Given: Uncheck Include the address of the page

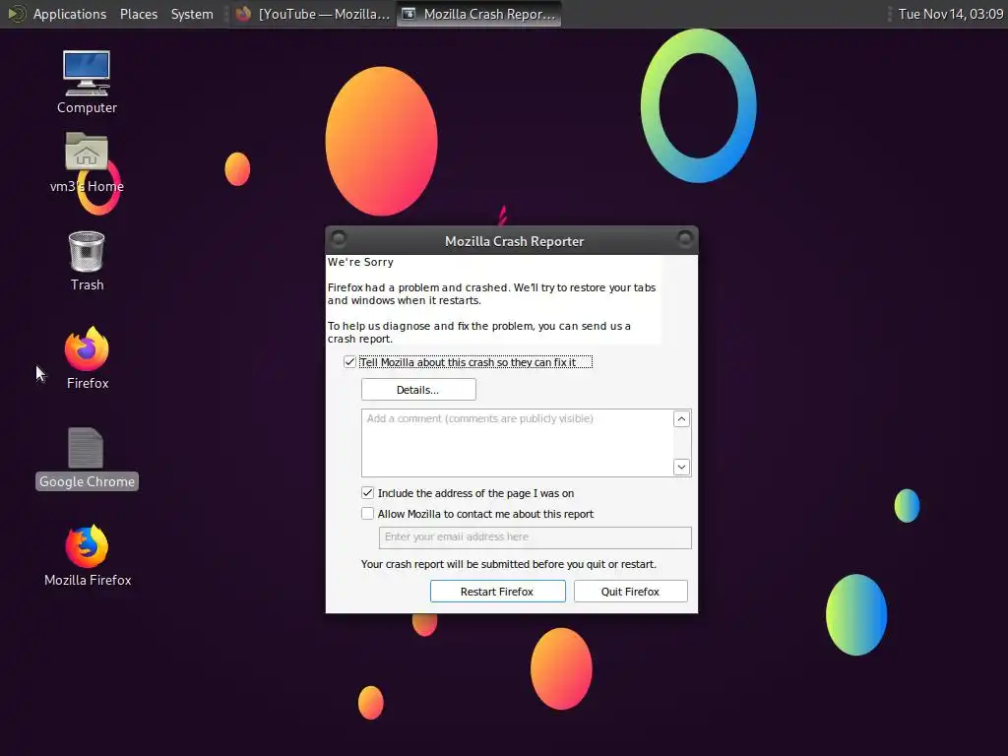Looking at the screenshot, I should pyautogui.click(x=368, y=493).
